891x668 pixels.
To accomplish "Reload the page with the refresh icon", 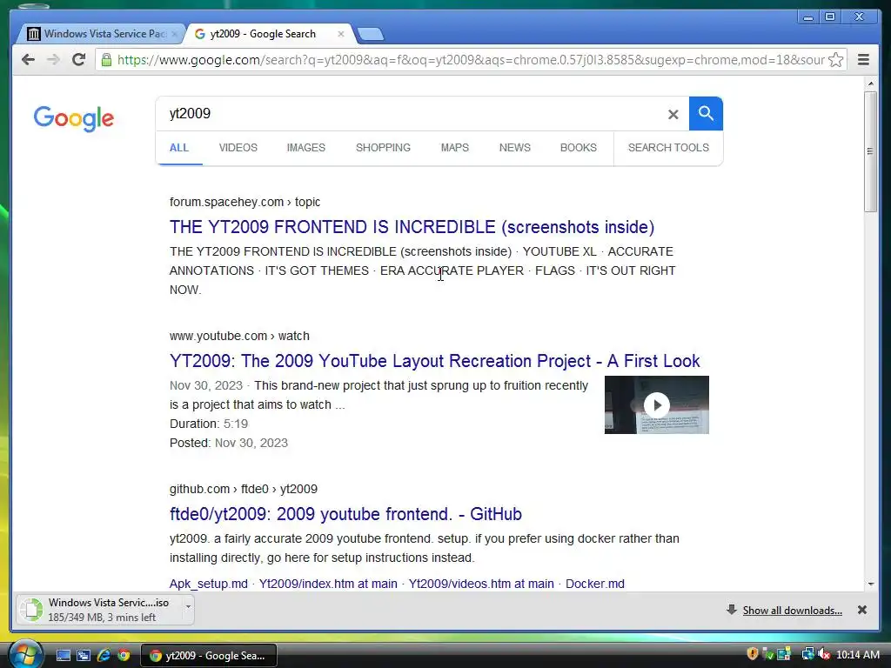I will 78,60.
